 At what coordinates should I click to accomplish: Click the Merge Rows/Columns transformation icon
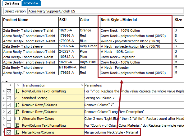17,132
